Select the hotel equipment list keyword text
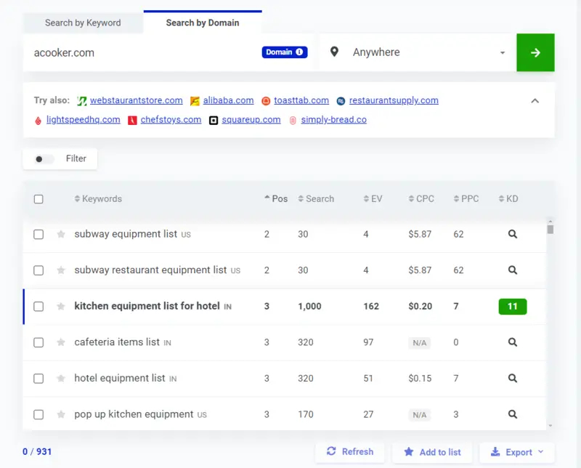 click(120, 378)
